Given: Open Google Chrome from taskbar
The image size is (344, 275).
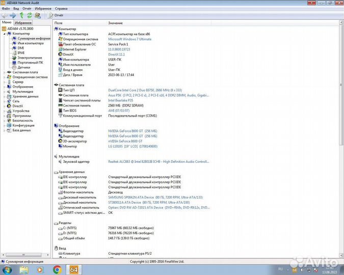Looking at the screenshot, I should point(57,269).
